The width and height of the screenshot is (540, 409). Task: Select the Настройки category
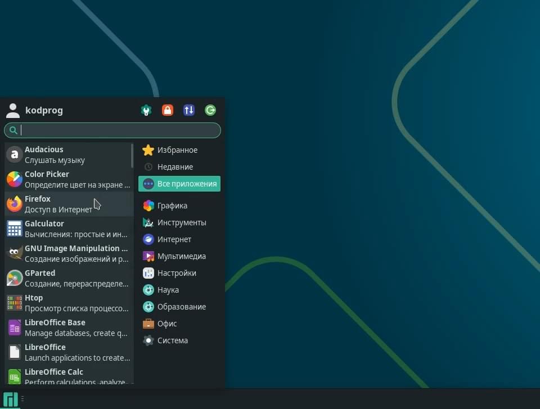pos(179,273)
